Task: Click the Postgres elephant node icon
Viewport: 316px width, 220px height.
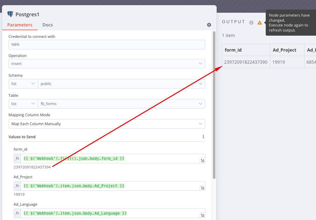Action: pos(10,14)
